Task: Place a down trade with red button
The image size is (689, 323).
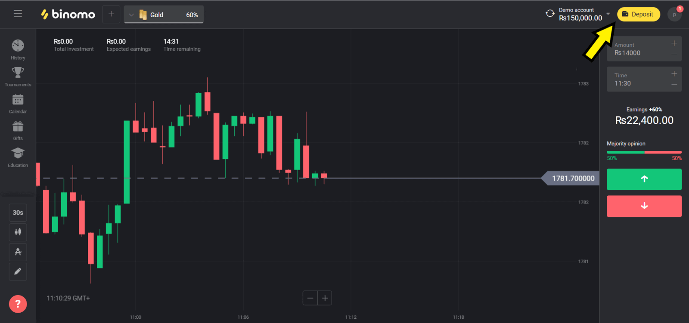Action: click(644, 206)
